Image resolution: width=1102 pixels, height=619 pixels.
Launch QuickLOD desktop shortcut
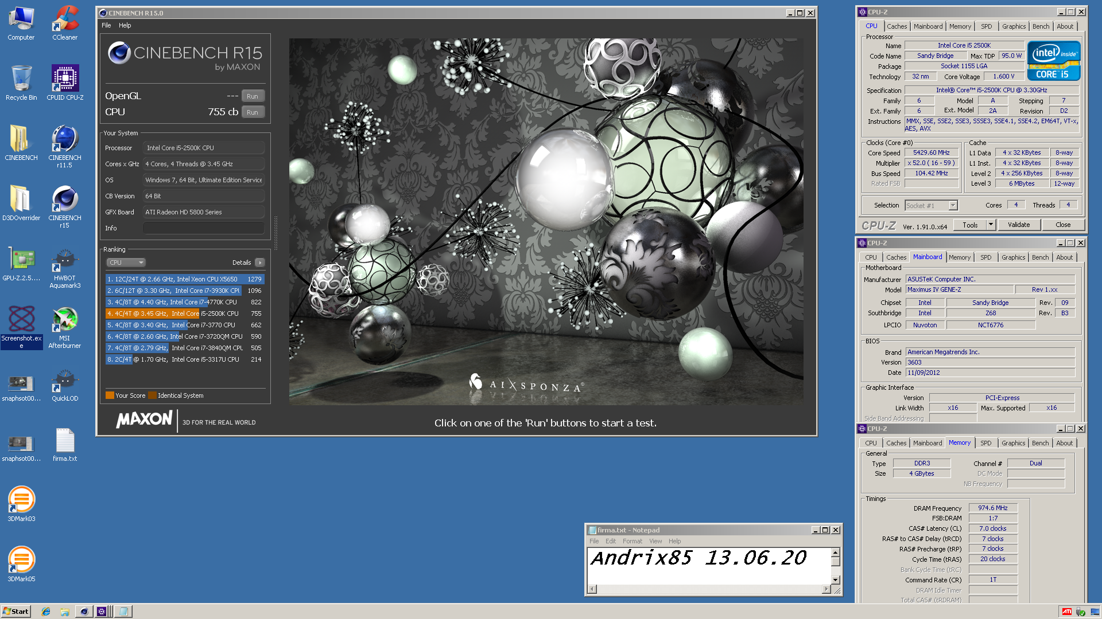(x=65, y=385)
